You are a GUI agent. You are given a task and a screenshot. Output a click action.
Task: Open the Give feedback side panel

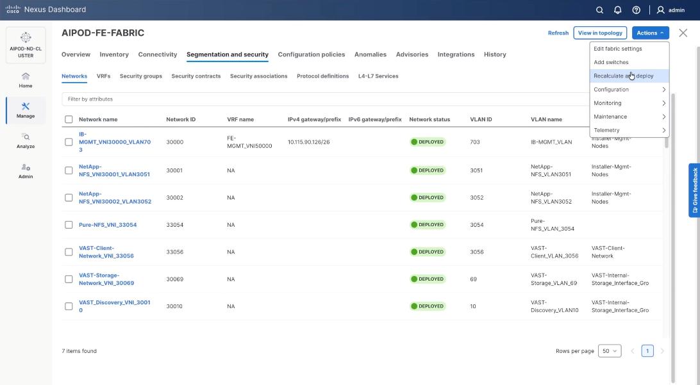[x=694, y=190]
